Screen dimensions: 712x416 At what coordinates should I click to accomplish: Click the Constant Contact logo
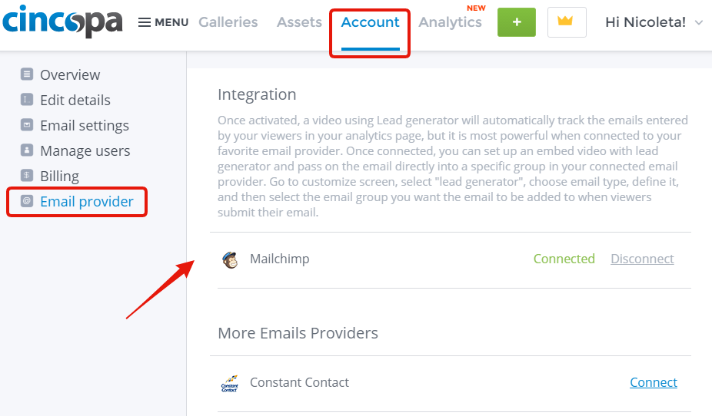click(230, 383)
